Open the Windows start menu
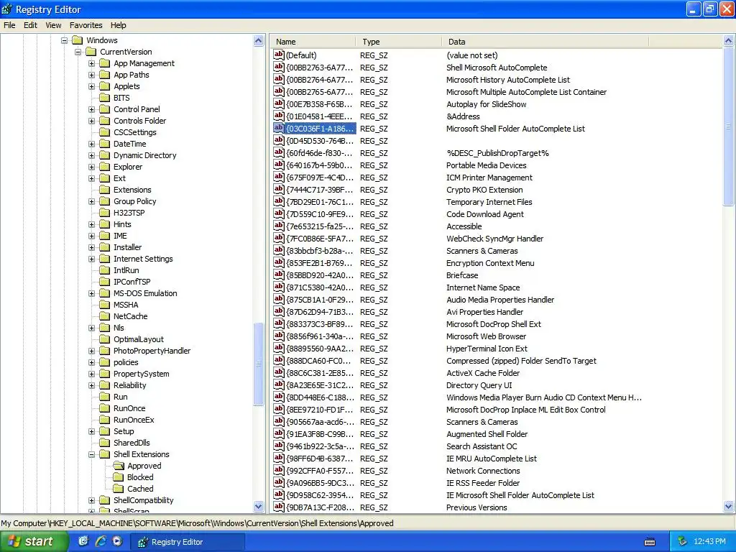The height and width of the screenshot is (552, 736). click(33, 541)
